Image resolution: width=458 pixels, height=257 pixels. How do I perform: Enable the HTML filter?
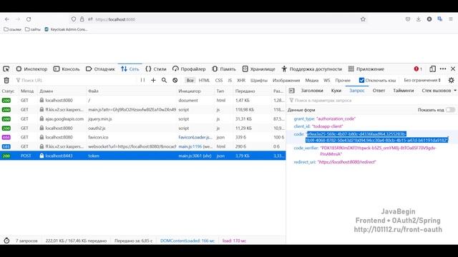click(x=204, y=80)
